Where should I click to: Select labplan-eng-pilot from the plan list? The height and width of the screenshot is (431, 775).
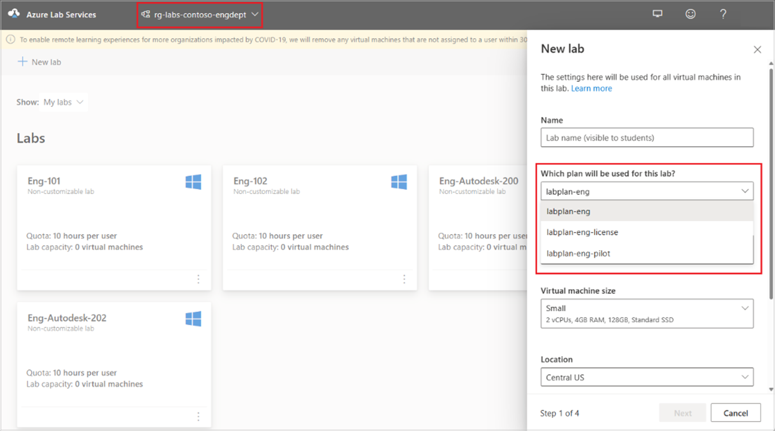(x=577, y=253)
